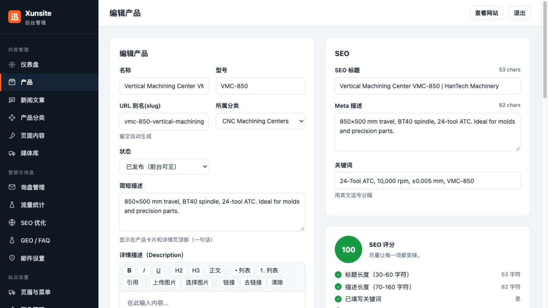Screen dimensions: 548x308
Task: Open 媒体库 in the sidebar
Action: pos(49,153)
